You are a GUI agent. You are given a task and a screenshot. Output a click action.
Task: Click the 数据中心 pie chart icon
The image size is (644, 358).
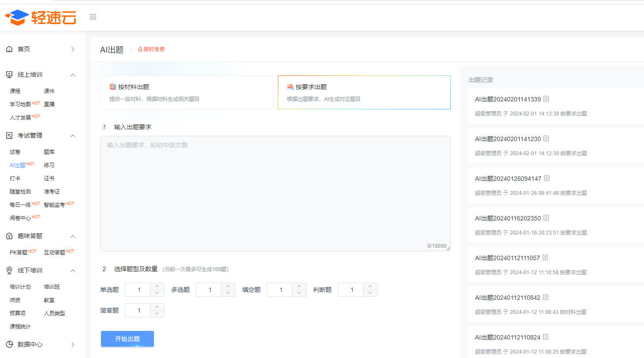(9, 344)
